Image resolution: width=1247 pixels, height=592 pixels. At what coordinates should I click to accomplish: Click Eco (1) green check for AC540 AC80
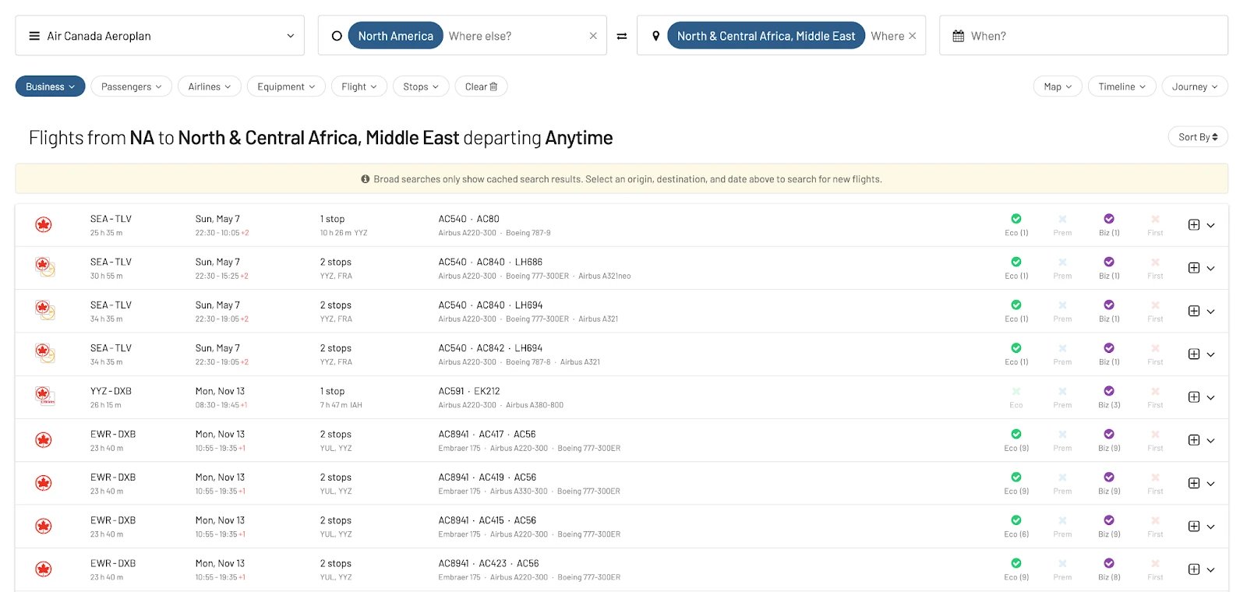point(1016,219)
